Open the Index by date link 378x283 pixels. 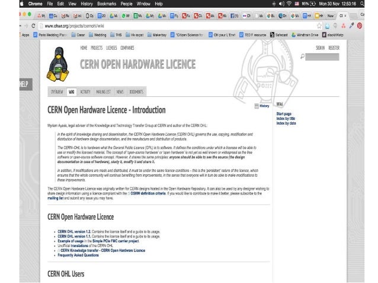click(286, 123)
